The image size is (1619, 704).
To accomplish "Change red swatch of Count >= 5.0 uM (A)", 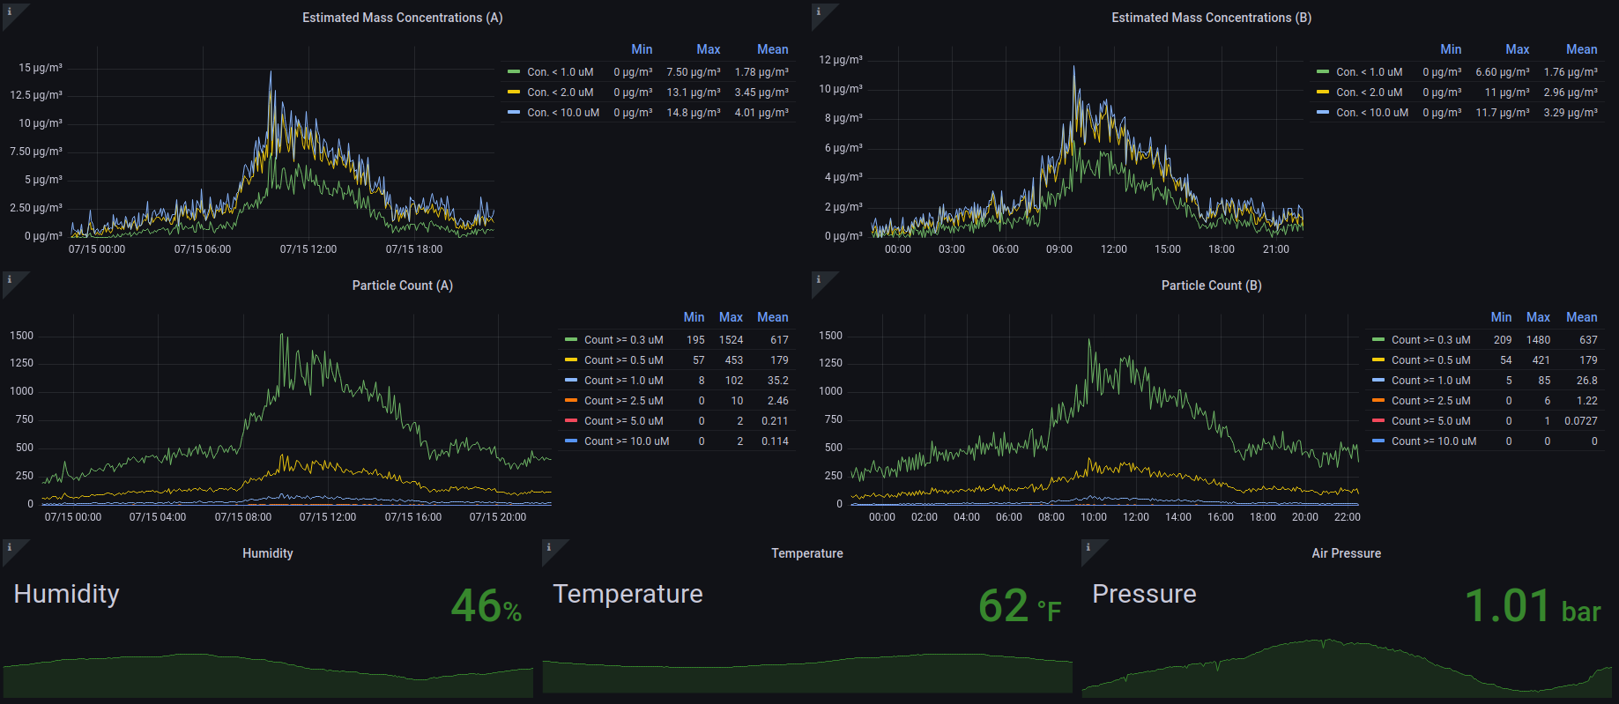I will [571, 421].
